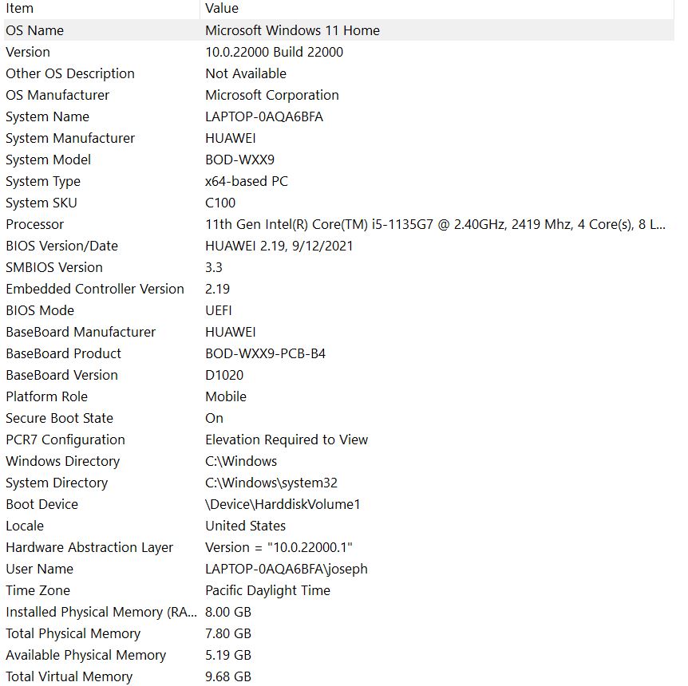Click BOD-WXX9-PCB-B4 value
Viewport: 688px width, 686px height.
point(266,353)
